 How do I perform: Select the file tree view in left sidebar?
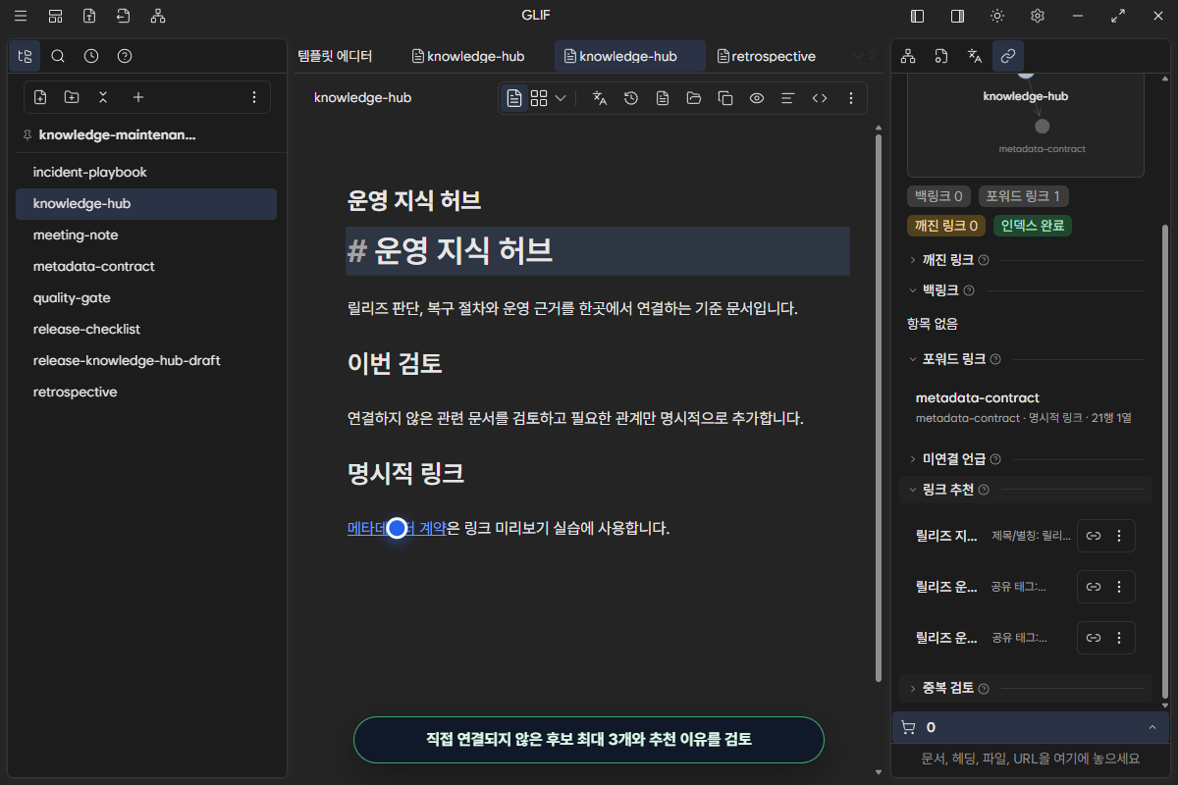coord(25,56)
